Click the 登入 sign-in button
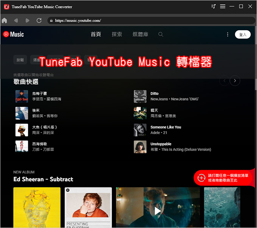The height and width of the screenshot is (228, 257). 243,34
